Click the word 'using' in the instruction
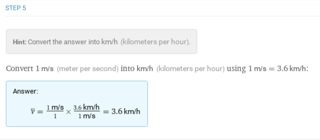Viewport: 320px width, 140px height. click(x=236, y=69)
